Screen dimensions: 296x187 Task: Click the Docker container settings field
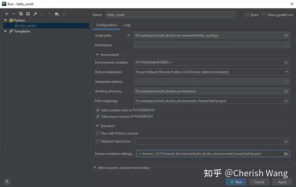click(209, 153)
